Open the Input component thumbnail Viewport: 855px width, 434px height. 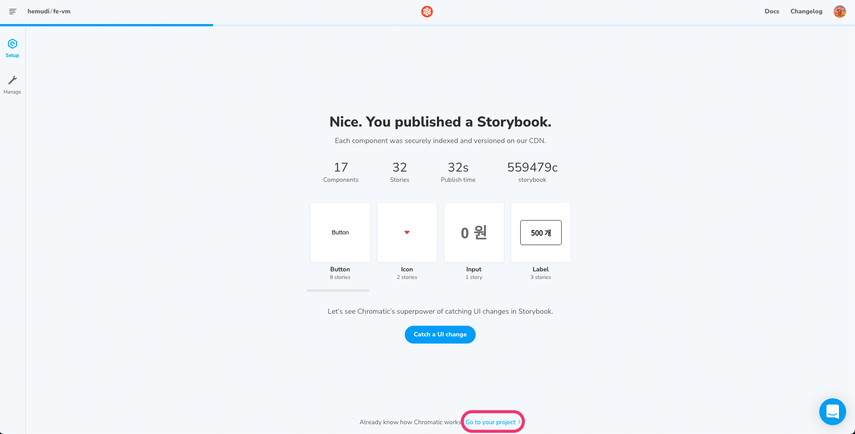(474, 233)
